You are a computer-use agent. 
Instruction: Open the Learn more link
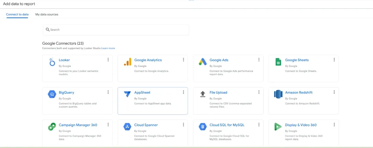coord(108,48)
